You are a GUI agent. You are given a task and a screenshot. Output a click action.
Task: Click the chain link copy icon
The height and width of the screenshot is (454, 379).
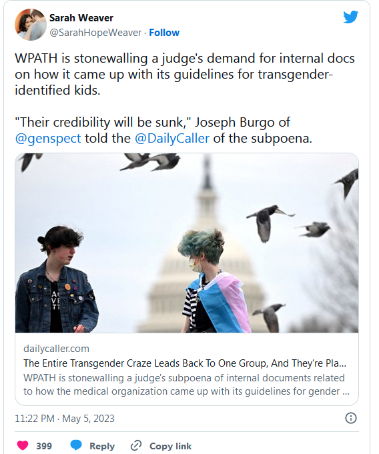pyautogui.click(x=136, y=445)
